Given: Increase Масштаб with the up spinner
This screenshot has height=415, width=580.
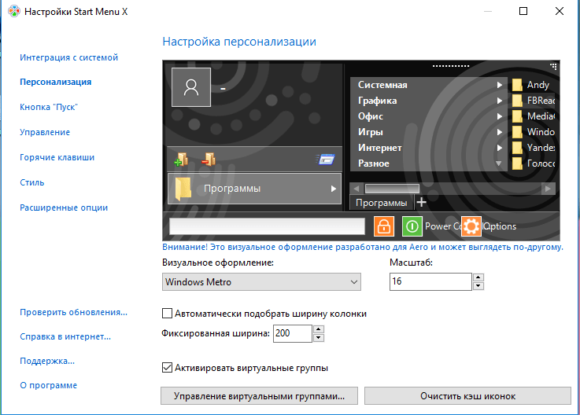Looking at the screenshot, I should point(478,277).
